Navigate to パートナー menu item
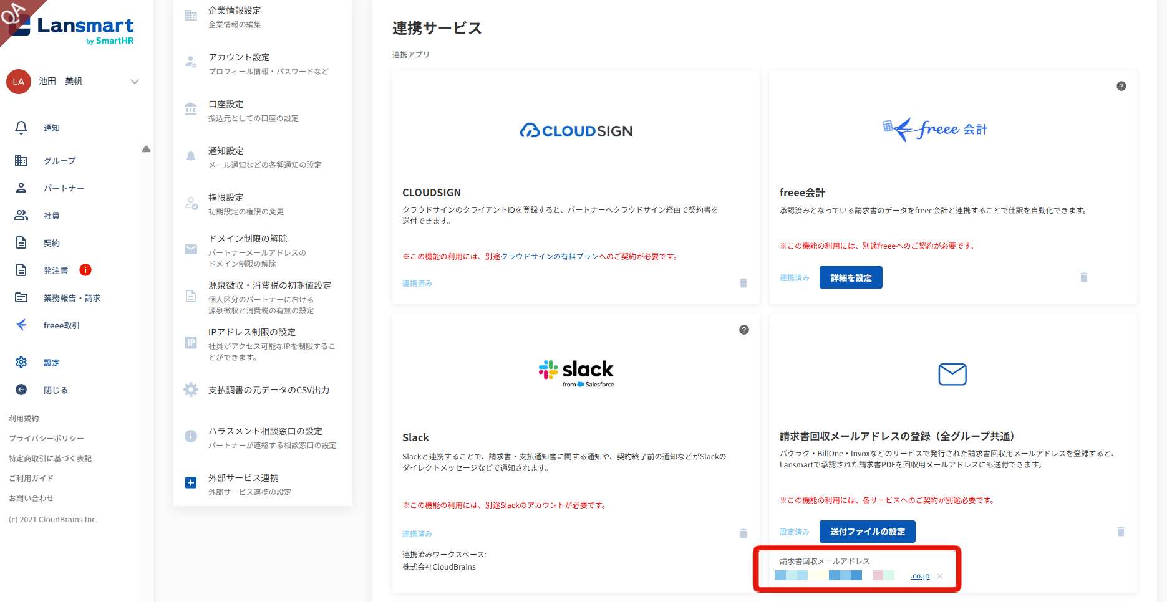This screenshot has height=602, width=1167. click(64, 188)
